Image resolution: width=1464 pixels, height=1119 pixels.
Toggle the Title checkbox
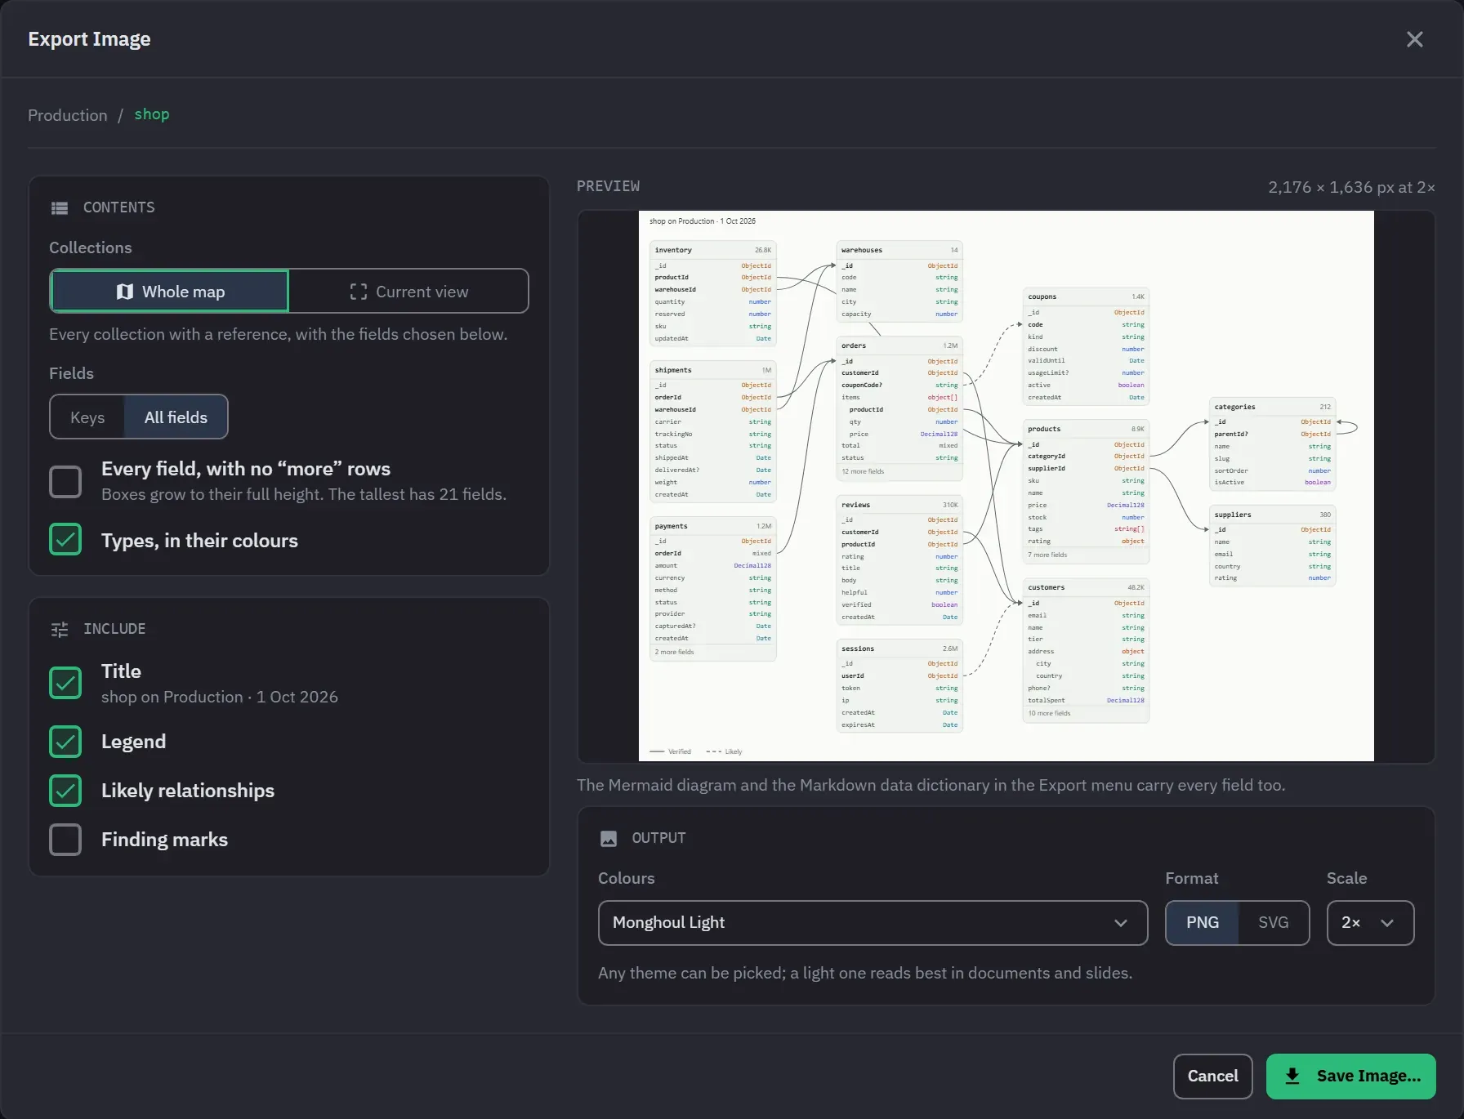[65, 683]
